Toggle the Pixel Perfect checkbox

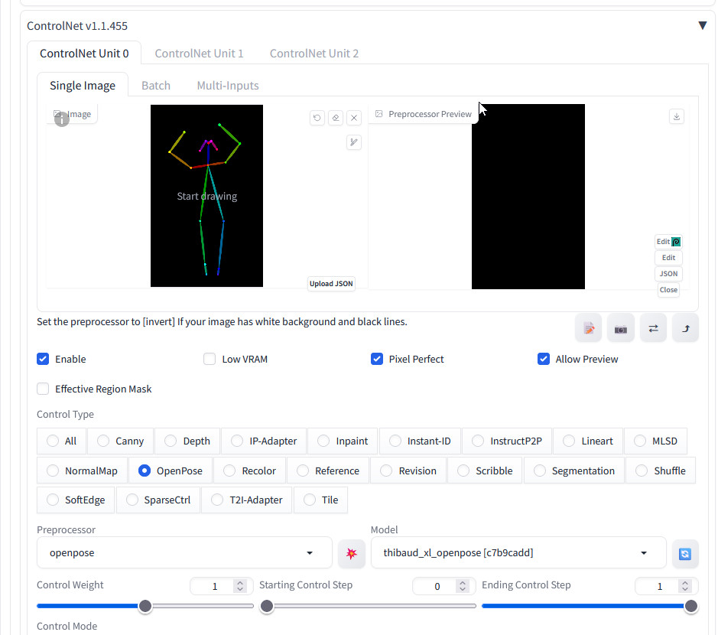tap(377, 359)
